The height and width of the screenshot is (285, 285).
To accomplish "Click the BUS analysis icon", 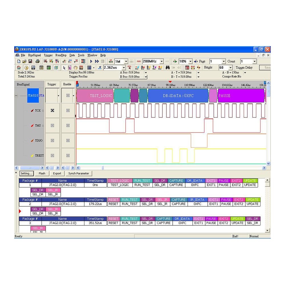I will 193,68.
